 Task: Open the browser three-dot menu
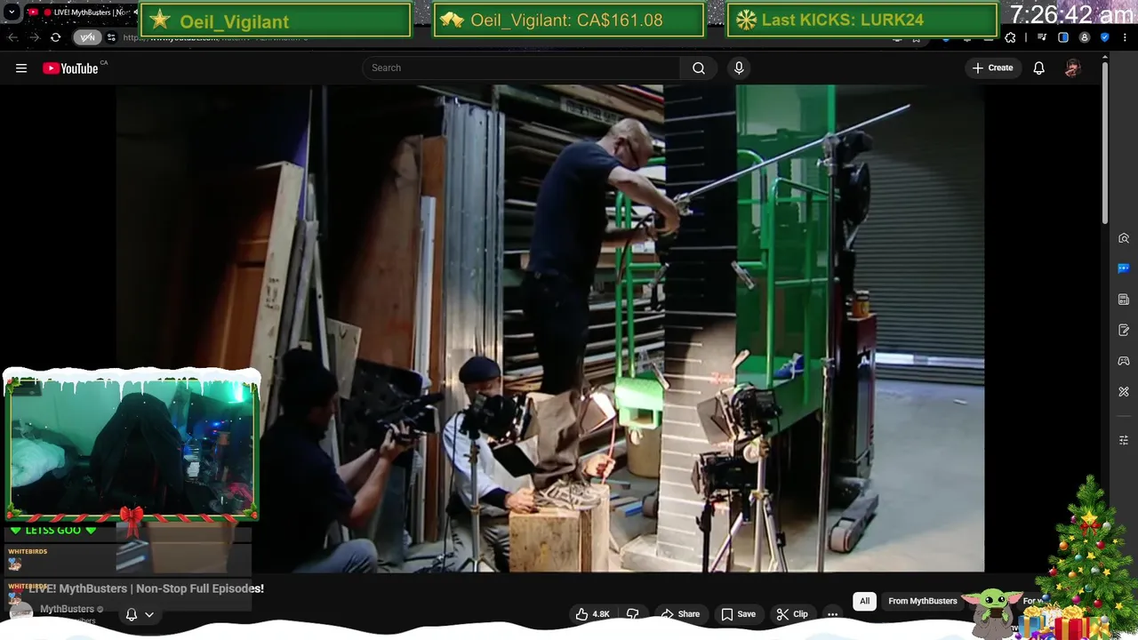1126,37
